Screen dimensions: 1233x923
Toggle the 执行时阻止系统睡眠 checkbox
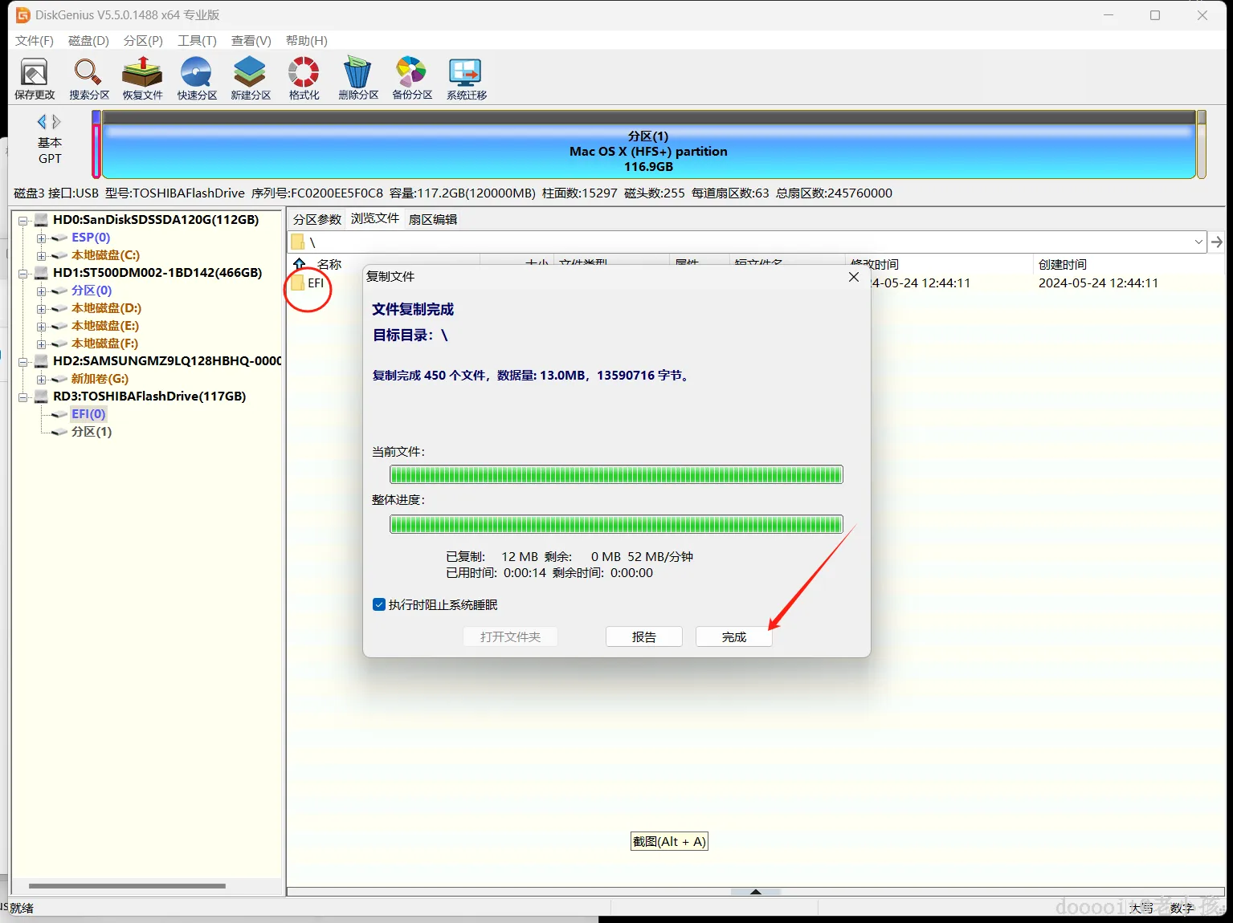[379, 604]
